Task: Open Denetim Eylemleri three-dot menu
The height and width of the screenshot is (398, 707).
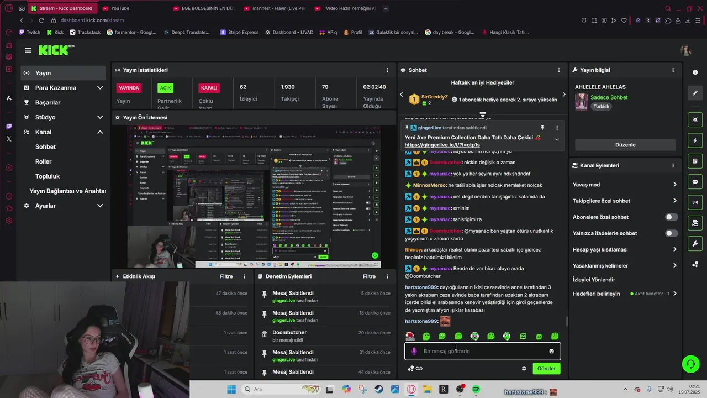Action: pos(387,276)
